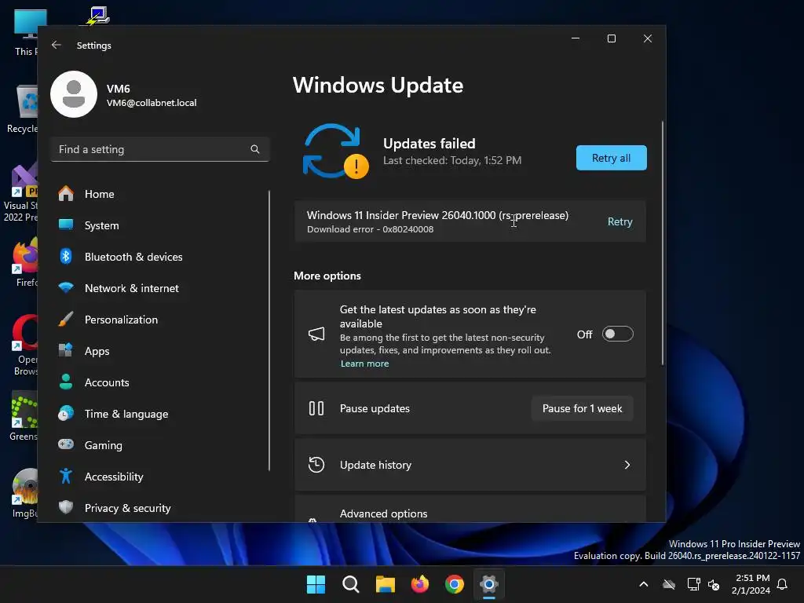Click the Accessibility figure icon

66,477
